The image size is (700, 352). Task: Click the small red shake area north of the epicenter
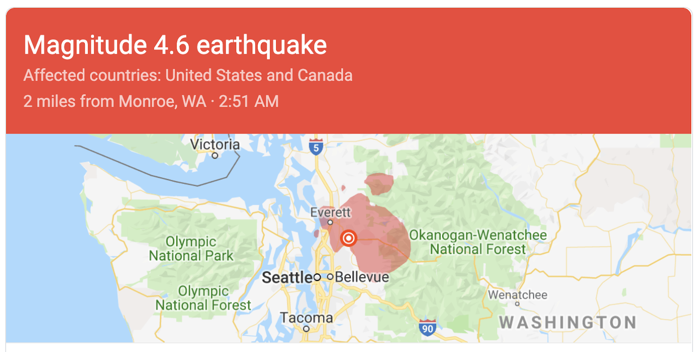coord(379,184)
